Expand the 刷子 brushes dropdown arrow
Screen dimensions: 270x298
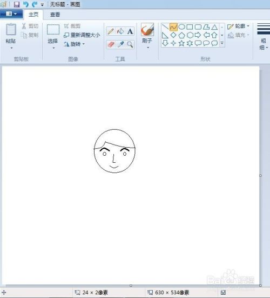[148, 48]
